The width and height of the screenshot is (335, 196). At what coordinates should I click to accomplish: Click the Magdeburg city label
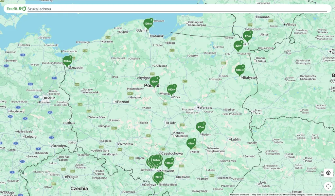click(x=17, y=111)
